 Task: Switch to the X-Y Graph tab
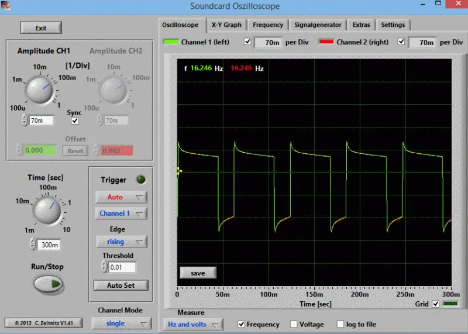pyautogui.click(x=226, y=25)
